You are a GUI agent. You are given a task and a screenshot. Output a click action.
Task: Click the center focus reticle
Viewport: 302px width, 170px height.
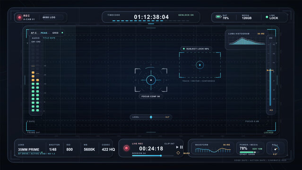tap(151, 80)
